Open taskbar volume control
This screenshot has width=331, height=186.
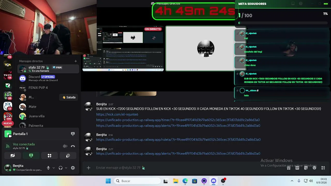tap(311, 181)
